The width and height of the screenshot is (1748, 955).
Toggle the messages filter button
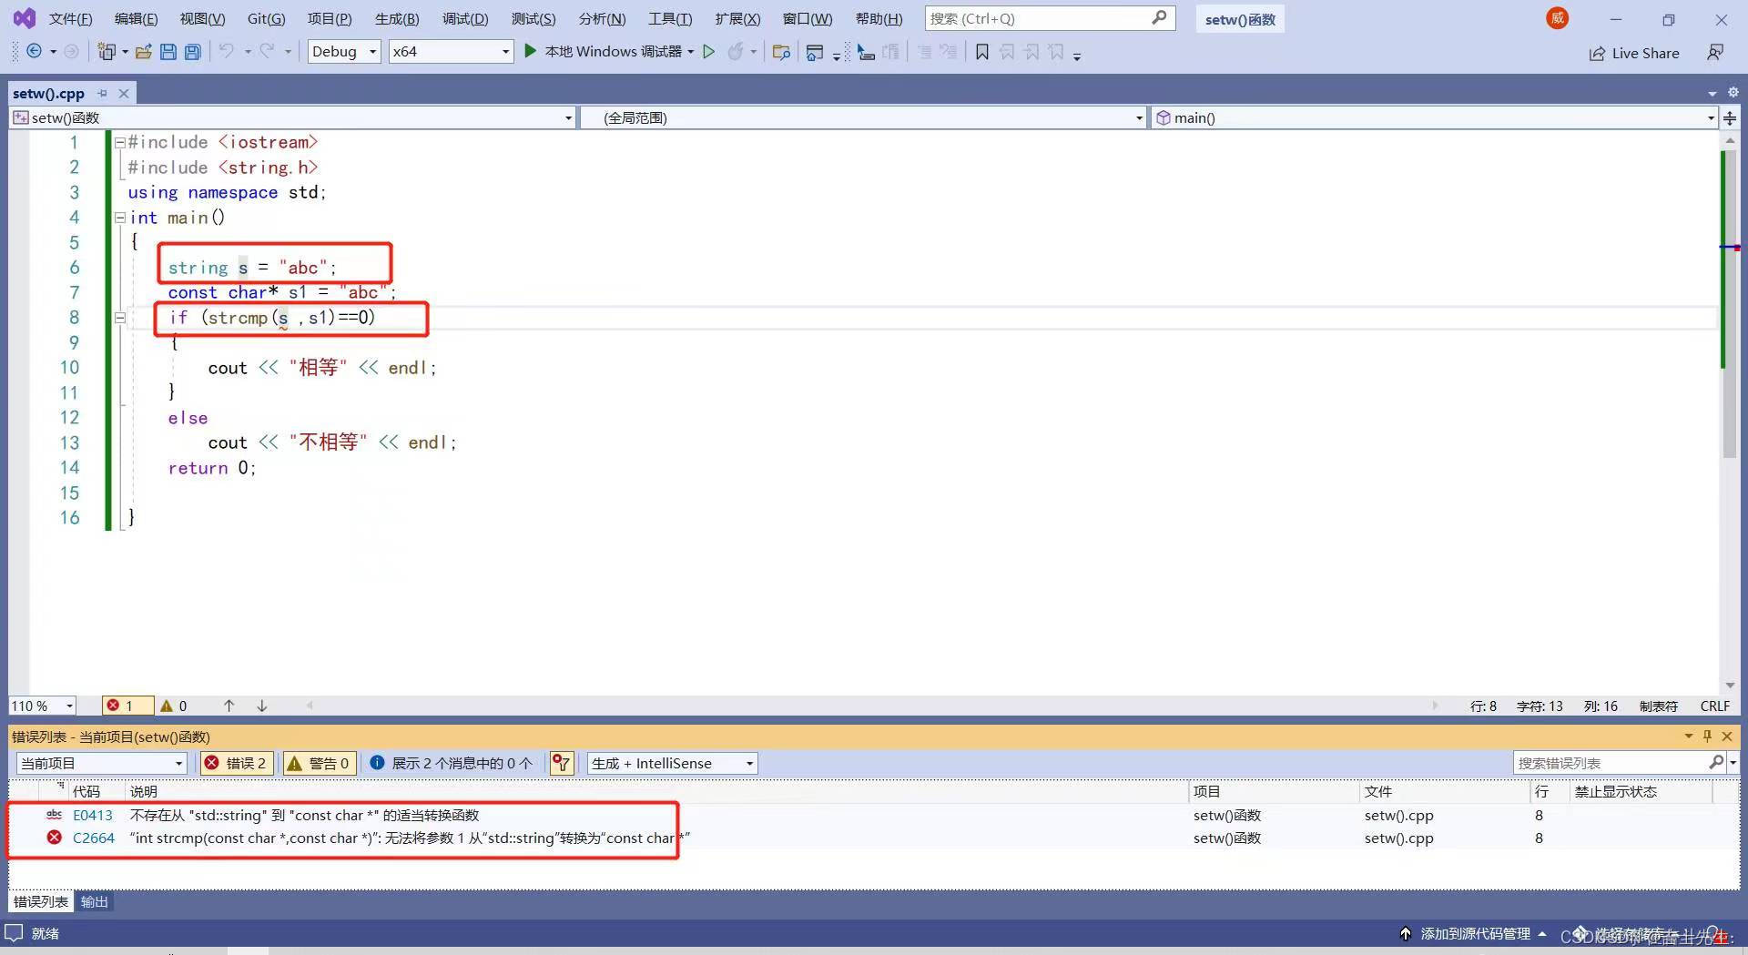pos(452,763)
